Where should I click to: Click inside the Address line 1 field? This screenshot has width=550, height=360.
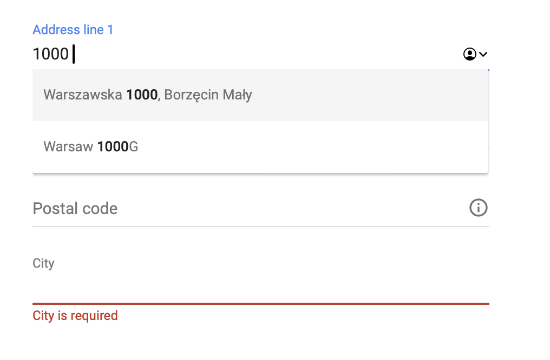pos(244,54)
